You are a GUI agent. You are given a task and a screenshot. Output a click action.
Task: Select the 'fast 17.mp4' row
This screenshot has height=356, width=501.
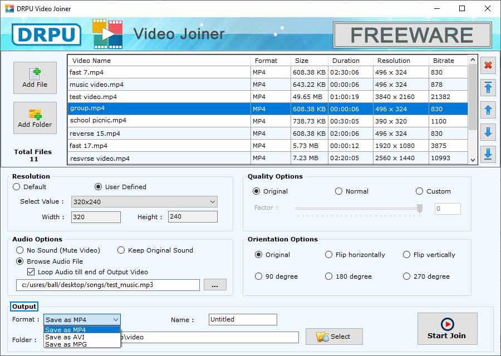pos(268,146)
